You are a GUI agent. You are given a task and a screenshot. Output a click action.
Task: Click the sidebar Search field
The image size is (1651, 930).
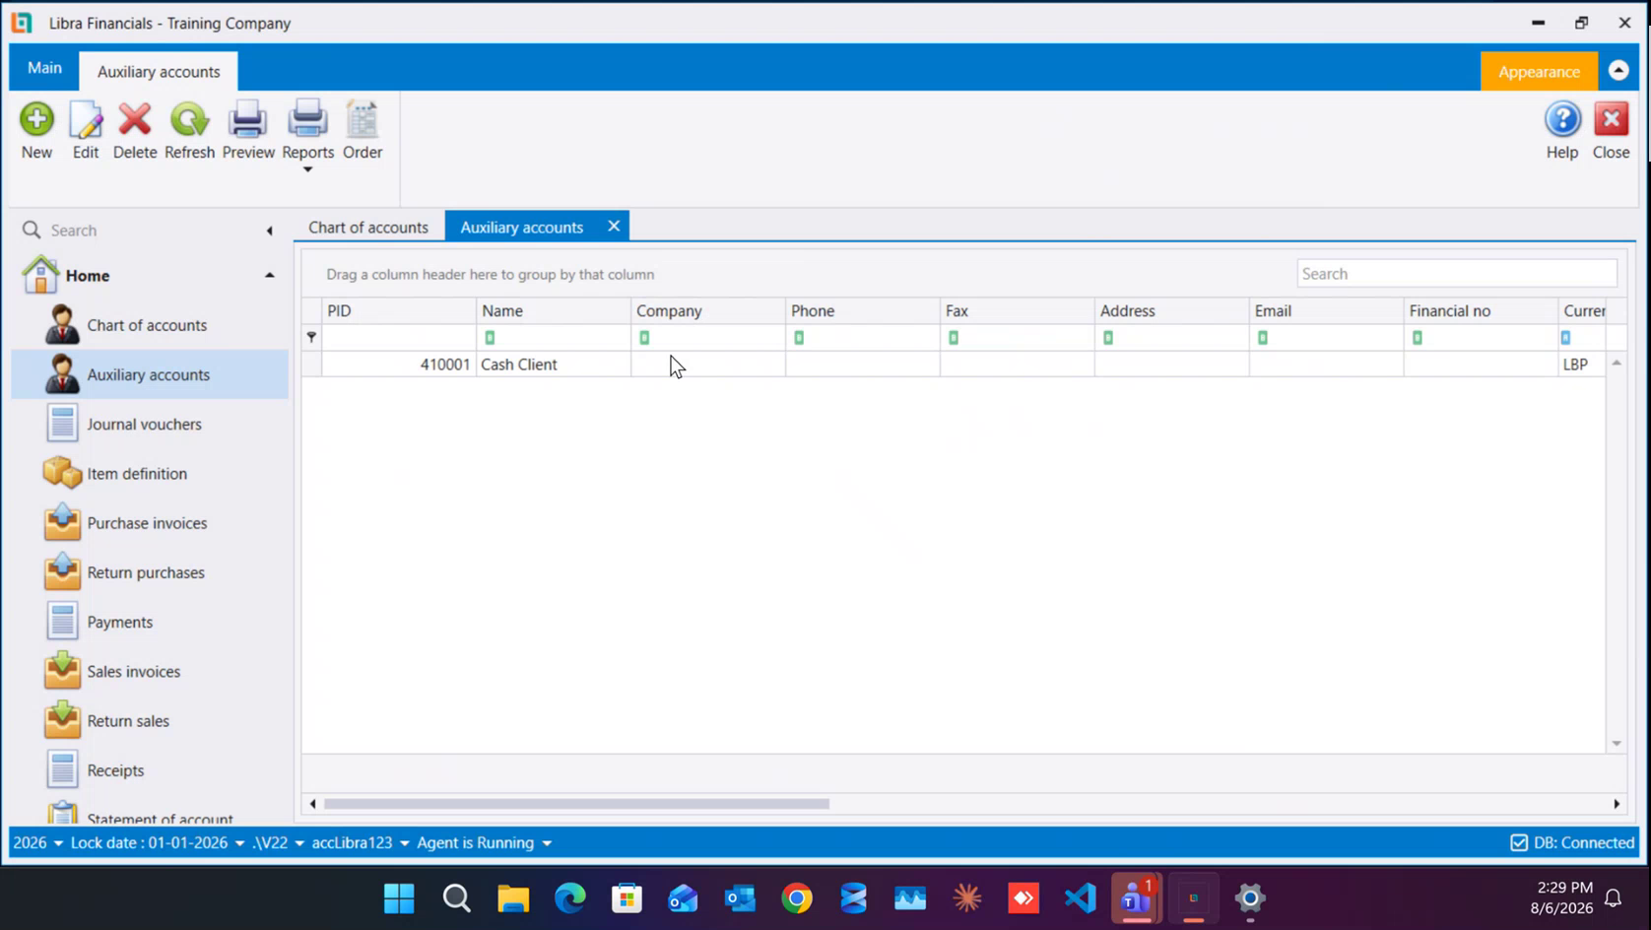coord(138,230)
